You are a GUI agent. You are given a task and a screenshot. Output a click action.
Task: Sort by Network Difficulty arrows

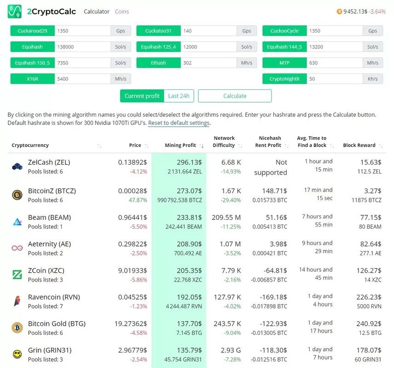[x=240, y=146]
